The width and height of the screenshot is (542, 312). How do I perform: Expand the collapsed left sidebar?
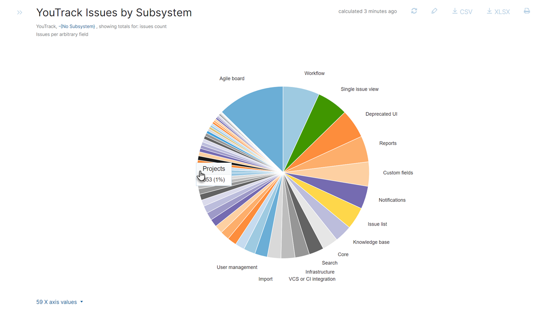[x=19, y=12]
